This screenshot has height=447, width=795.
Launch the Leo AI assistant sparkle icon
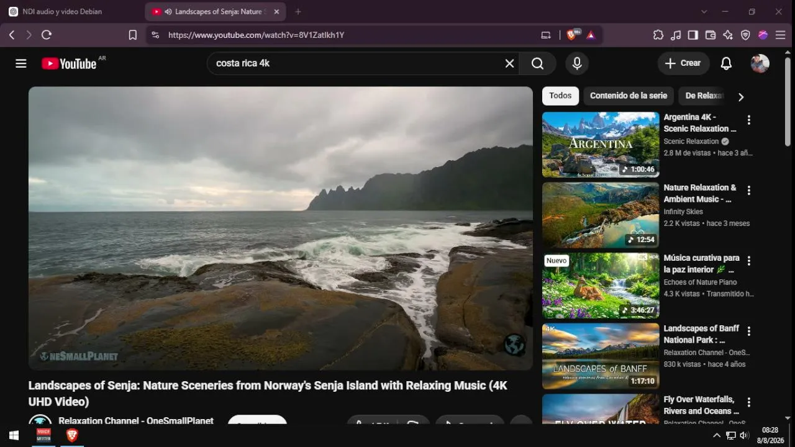click(728, 35)
